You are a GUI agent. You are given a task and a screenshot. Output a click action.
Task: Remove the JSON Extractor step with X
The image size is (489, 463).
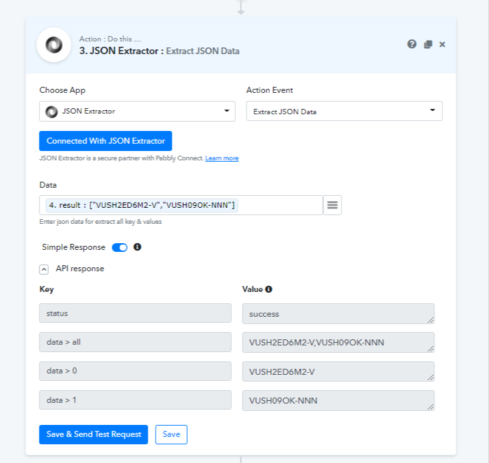[442, 45]
